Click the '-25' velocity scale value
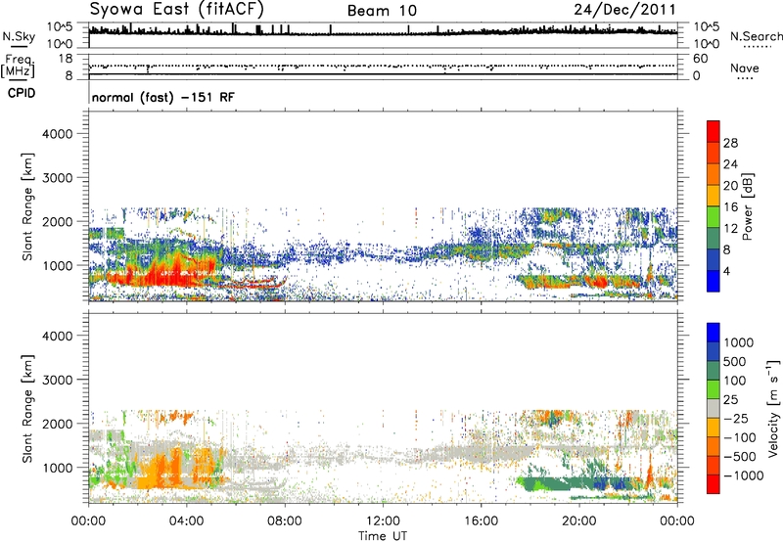This screenshot has height=542, width=783. click(x=736, y=418)
